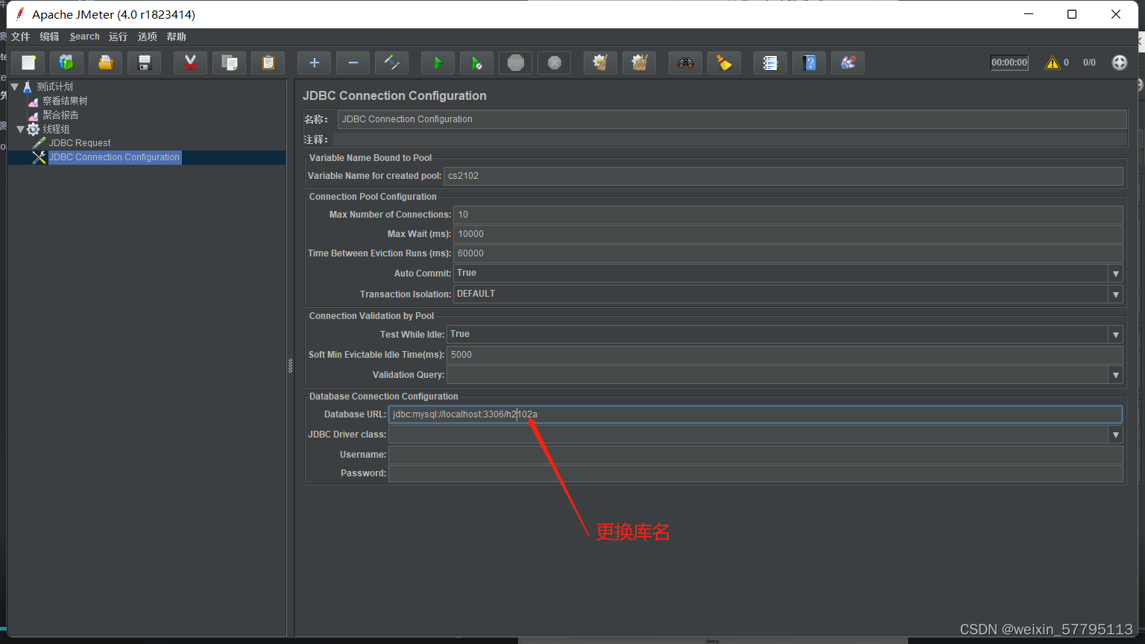Select JDBC Connection Configuration tree node
The width and height of the screenshot is (1145, 644).
pos(115,157)
